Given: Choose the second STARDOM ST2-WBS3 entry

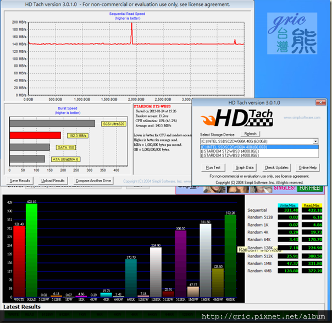Looking at the screenshot, I should coord(259,155).
